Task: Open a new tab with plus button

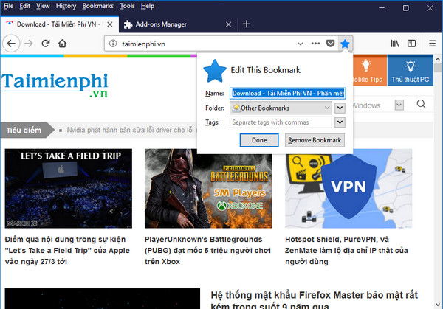Action: (247, 24)
